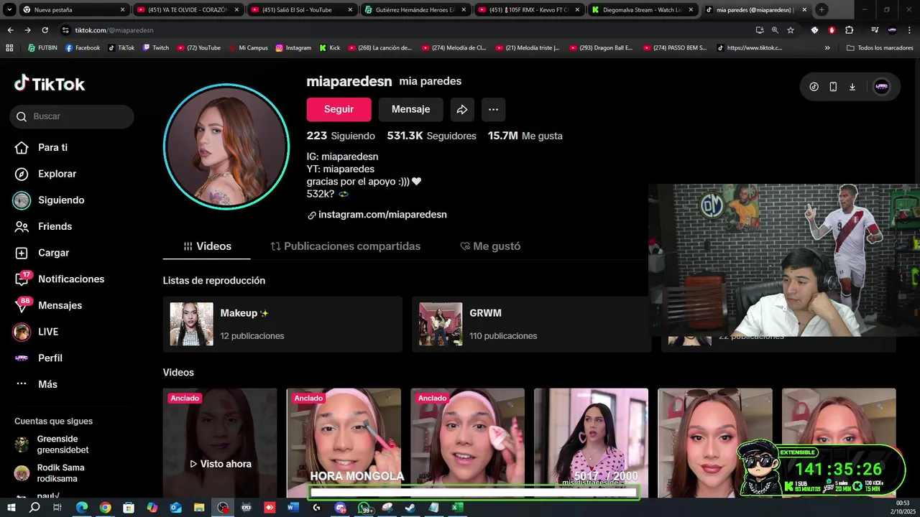
Task: Click the TikTok coins icon at top right
Action: (x=814, y=87)
